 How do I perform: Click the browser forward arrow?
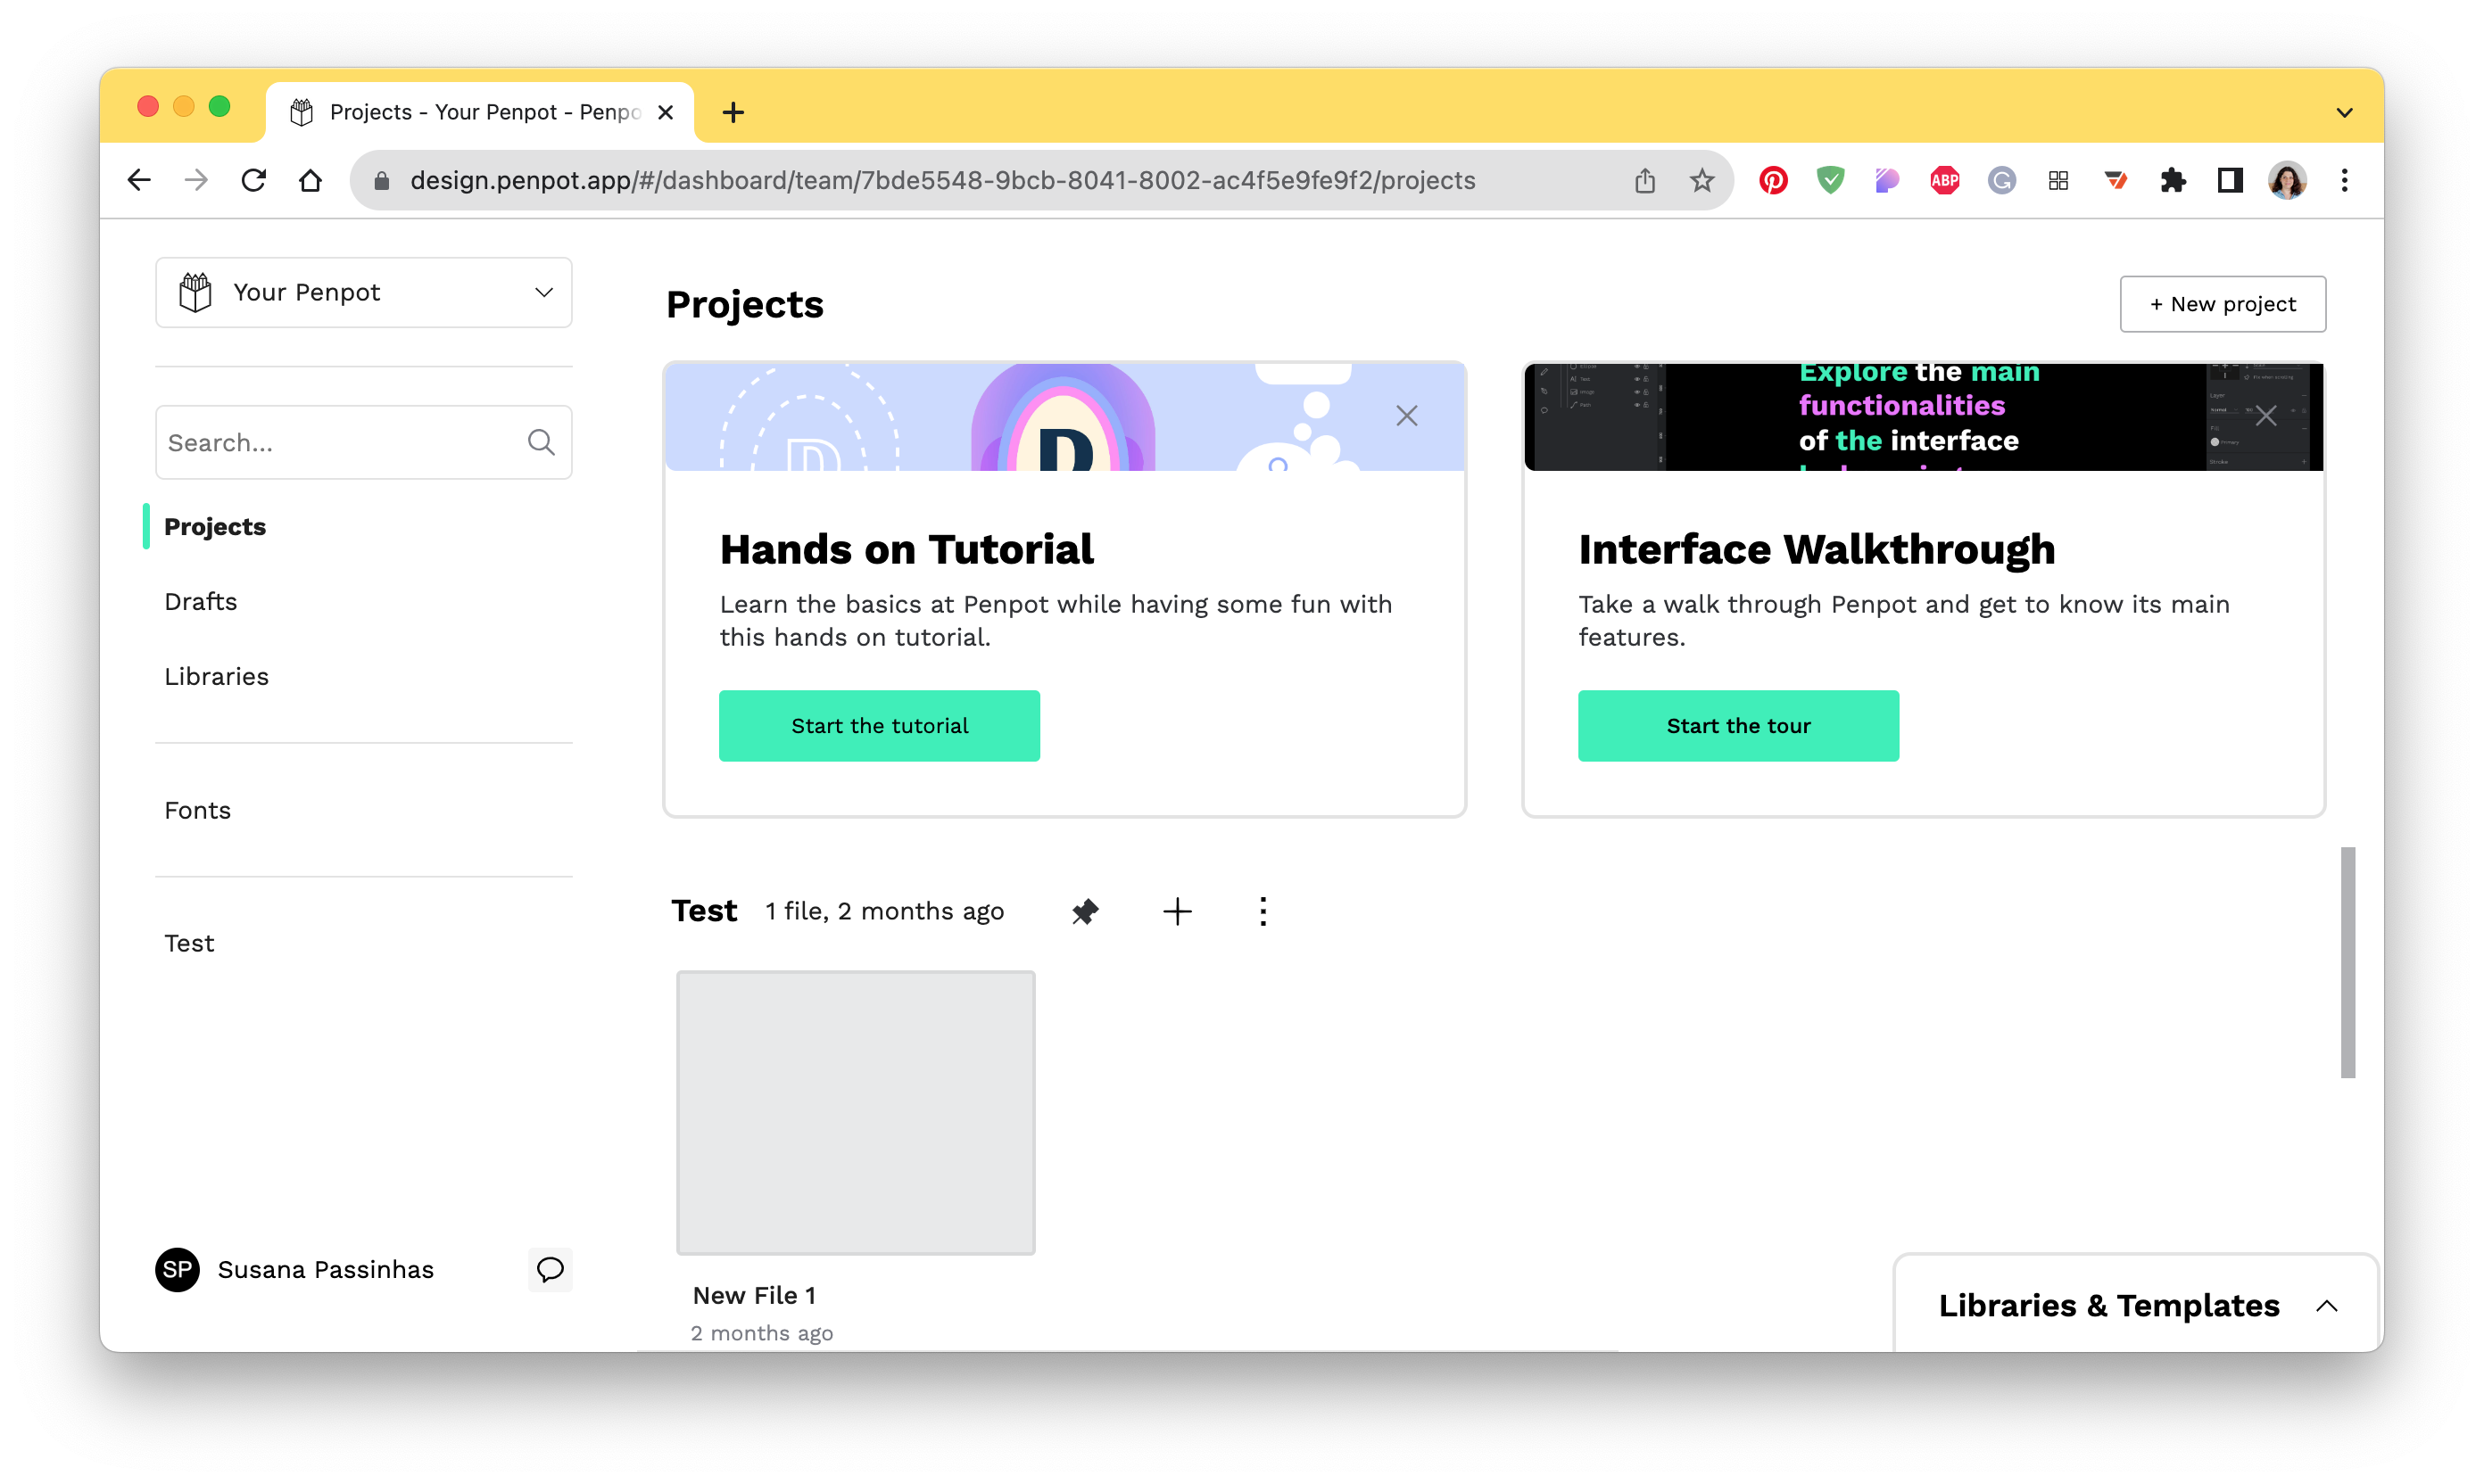click(x=196, y=180)
